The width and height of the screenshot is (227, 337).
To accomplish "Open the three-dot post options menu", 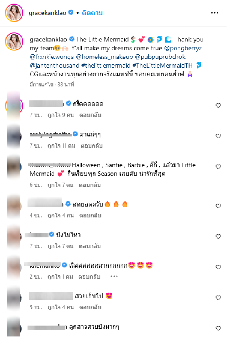I will point(215,13).
